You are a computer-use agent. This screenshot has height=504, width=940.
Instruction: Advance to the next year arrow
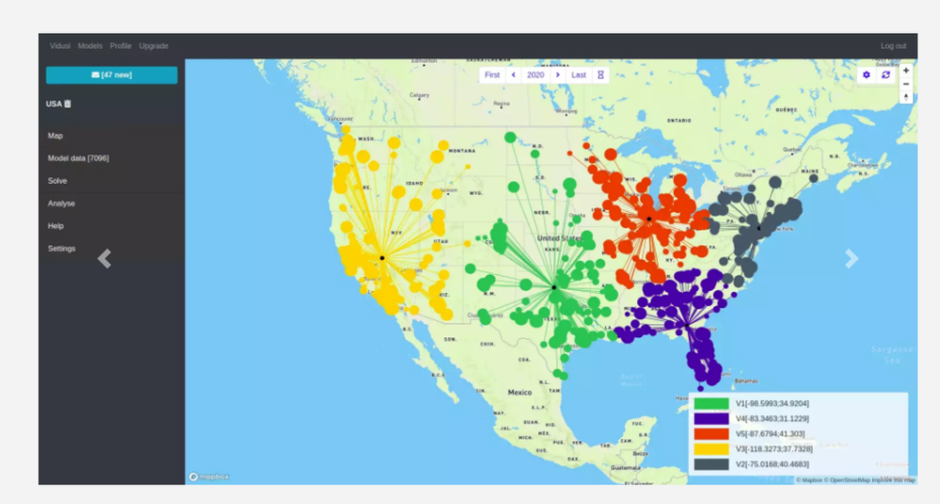(557, 75)
